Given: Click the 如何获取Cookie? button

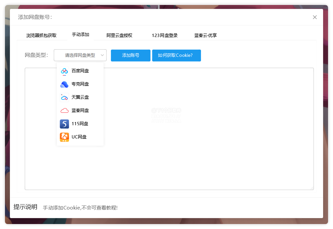Looking at the screenshot, I should click(176, 55).
